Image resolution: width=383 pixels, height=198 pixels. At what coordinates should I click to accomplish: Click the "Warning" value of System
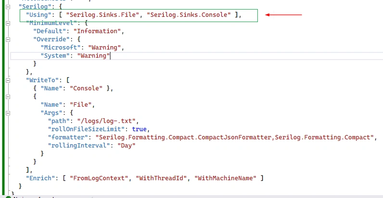[93, 56]
